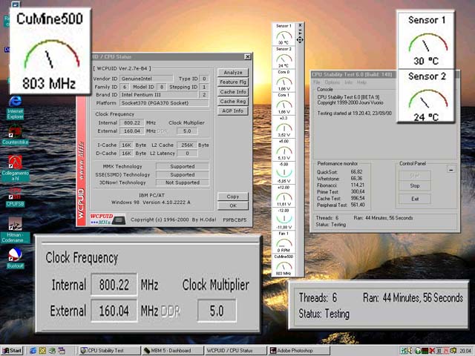Select the +3.3 voltage gauge
Viewport: 475px width, 356px height.
284,127
